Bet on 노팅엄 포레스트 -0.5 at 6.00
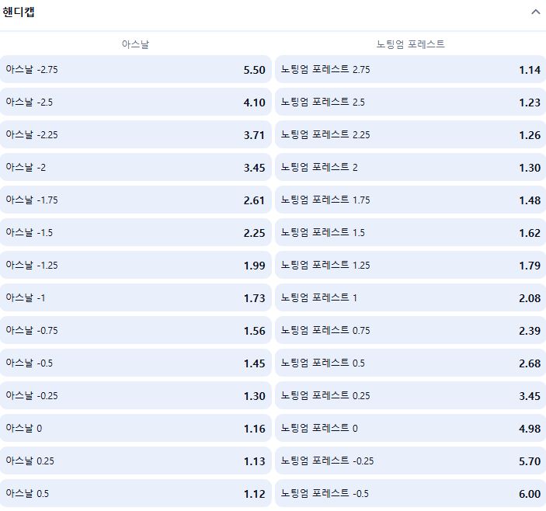This screenshot has height=511, width=546. tap(411, 494)
